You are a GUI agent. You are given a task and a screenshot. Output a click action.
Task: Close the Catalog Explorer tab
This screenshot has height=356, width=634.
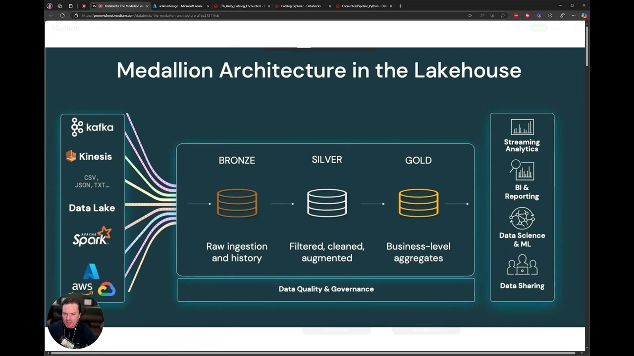[330, 6]
